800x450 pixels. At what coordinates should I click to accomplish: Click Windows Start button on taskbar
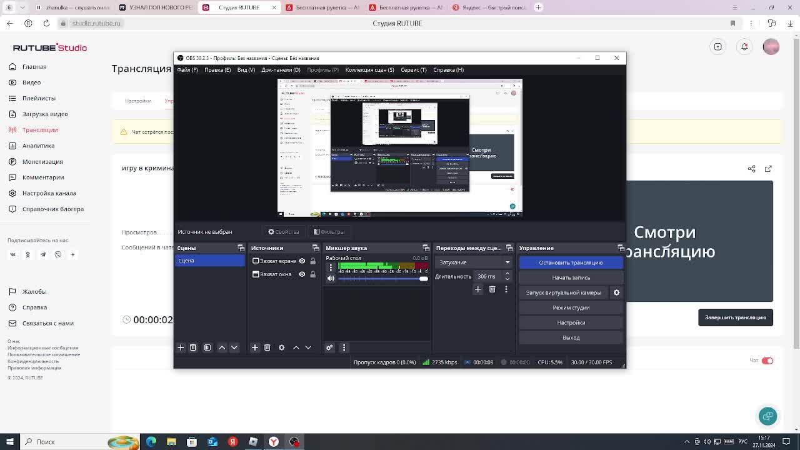(9, 441)
